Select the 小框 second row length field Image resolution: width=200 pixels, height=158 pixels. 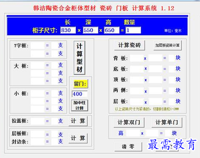point(38,101)
